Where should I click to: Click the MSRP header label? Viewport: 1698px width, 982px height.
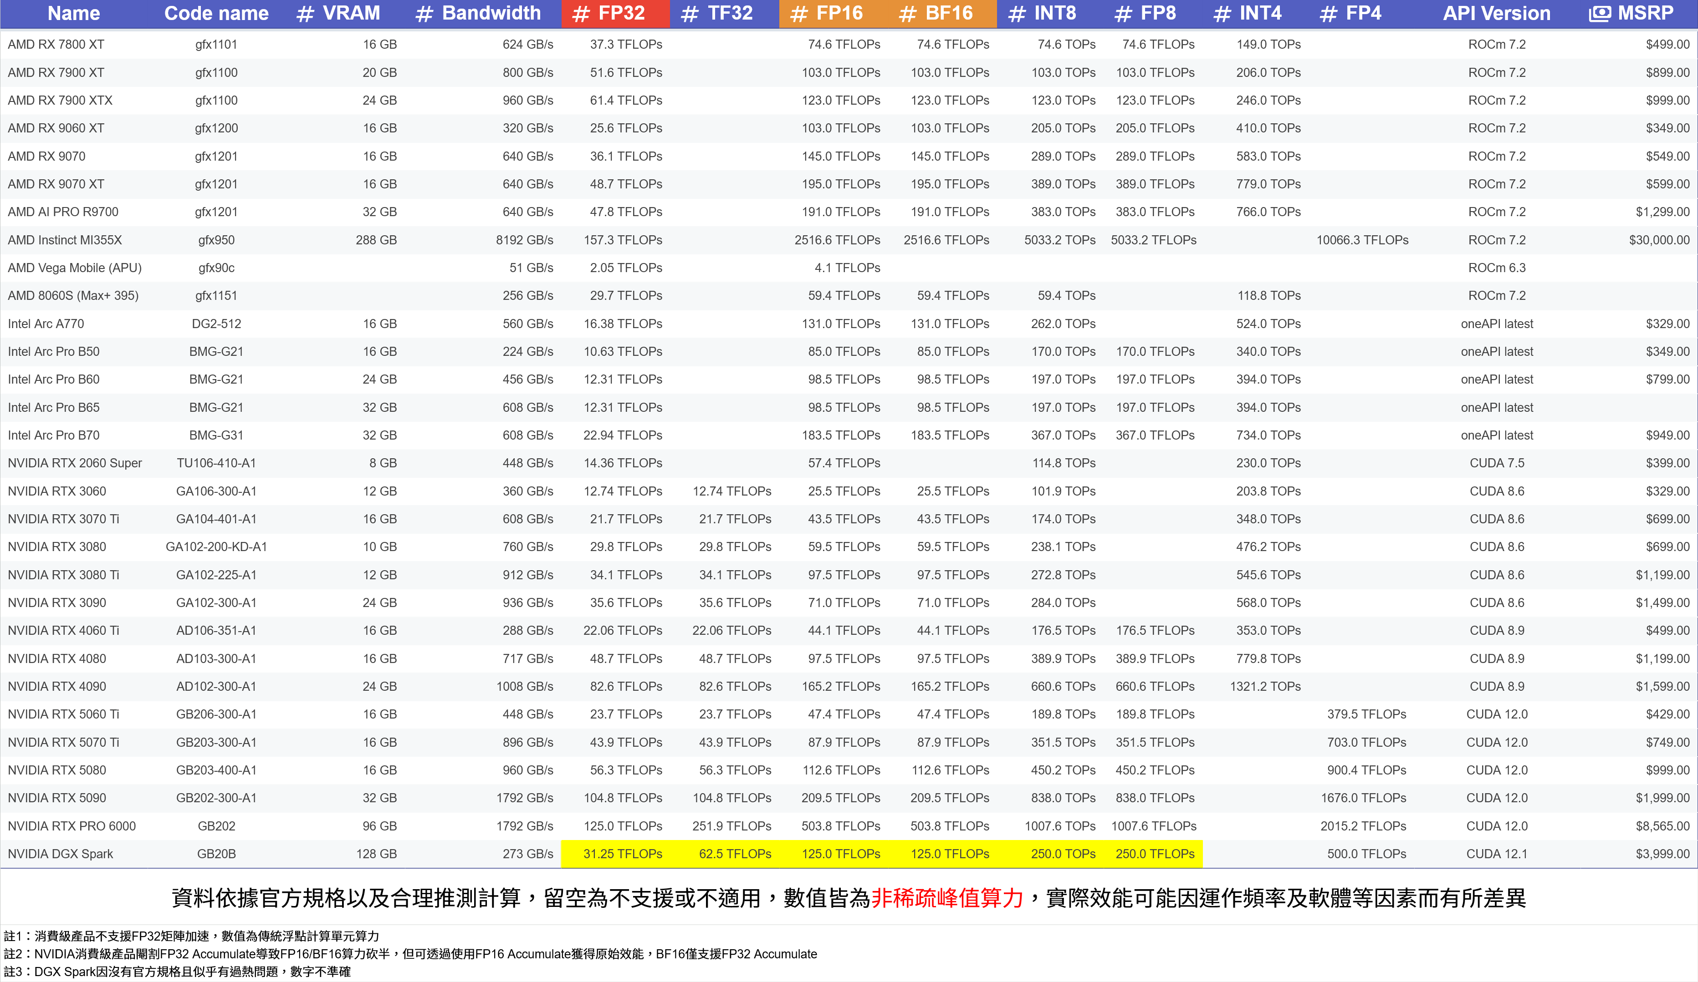click(x=1646, y=14)
